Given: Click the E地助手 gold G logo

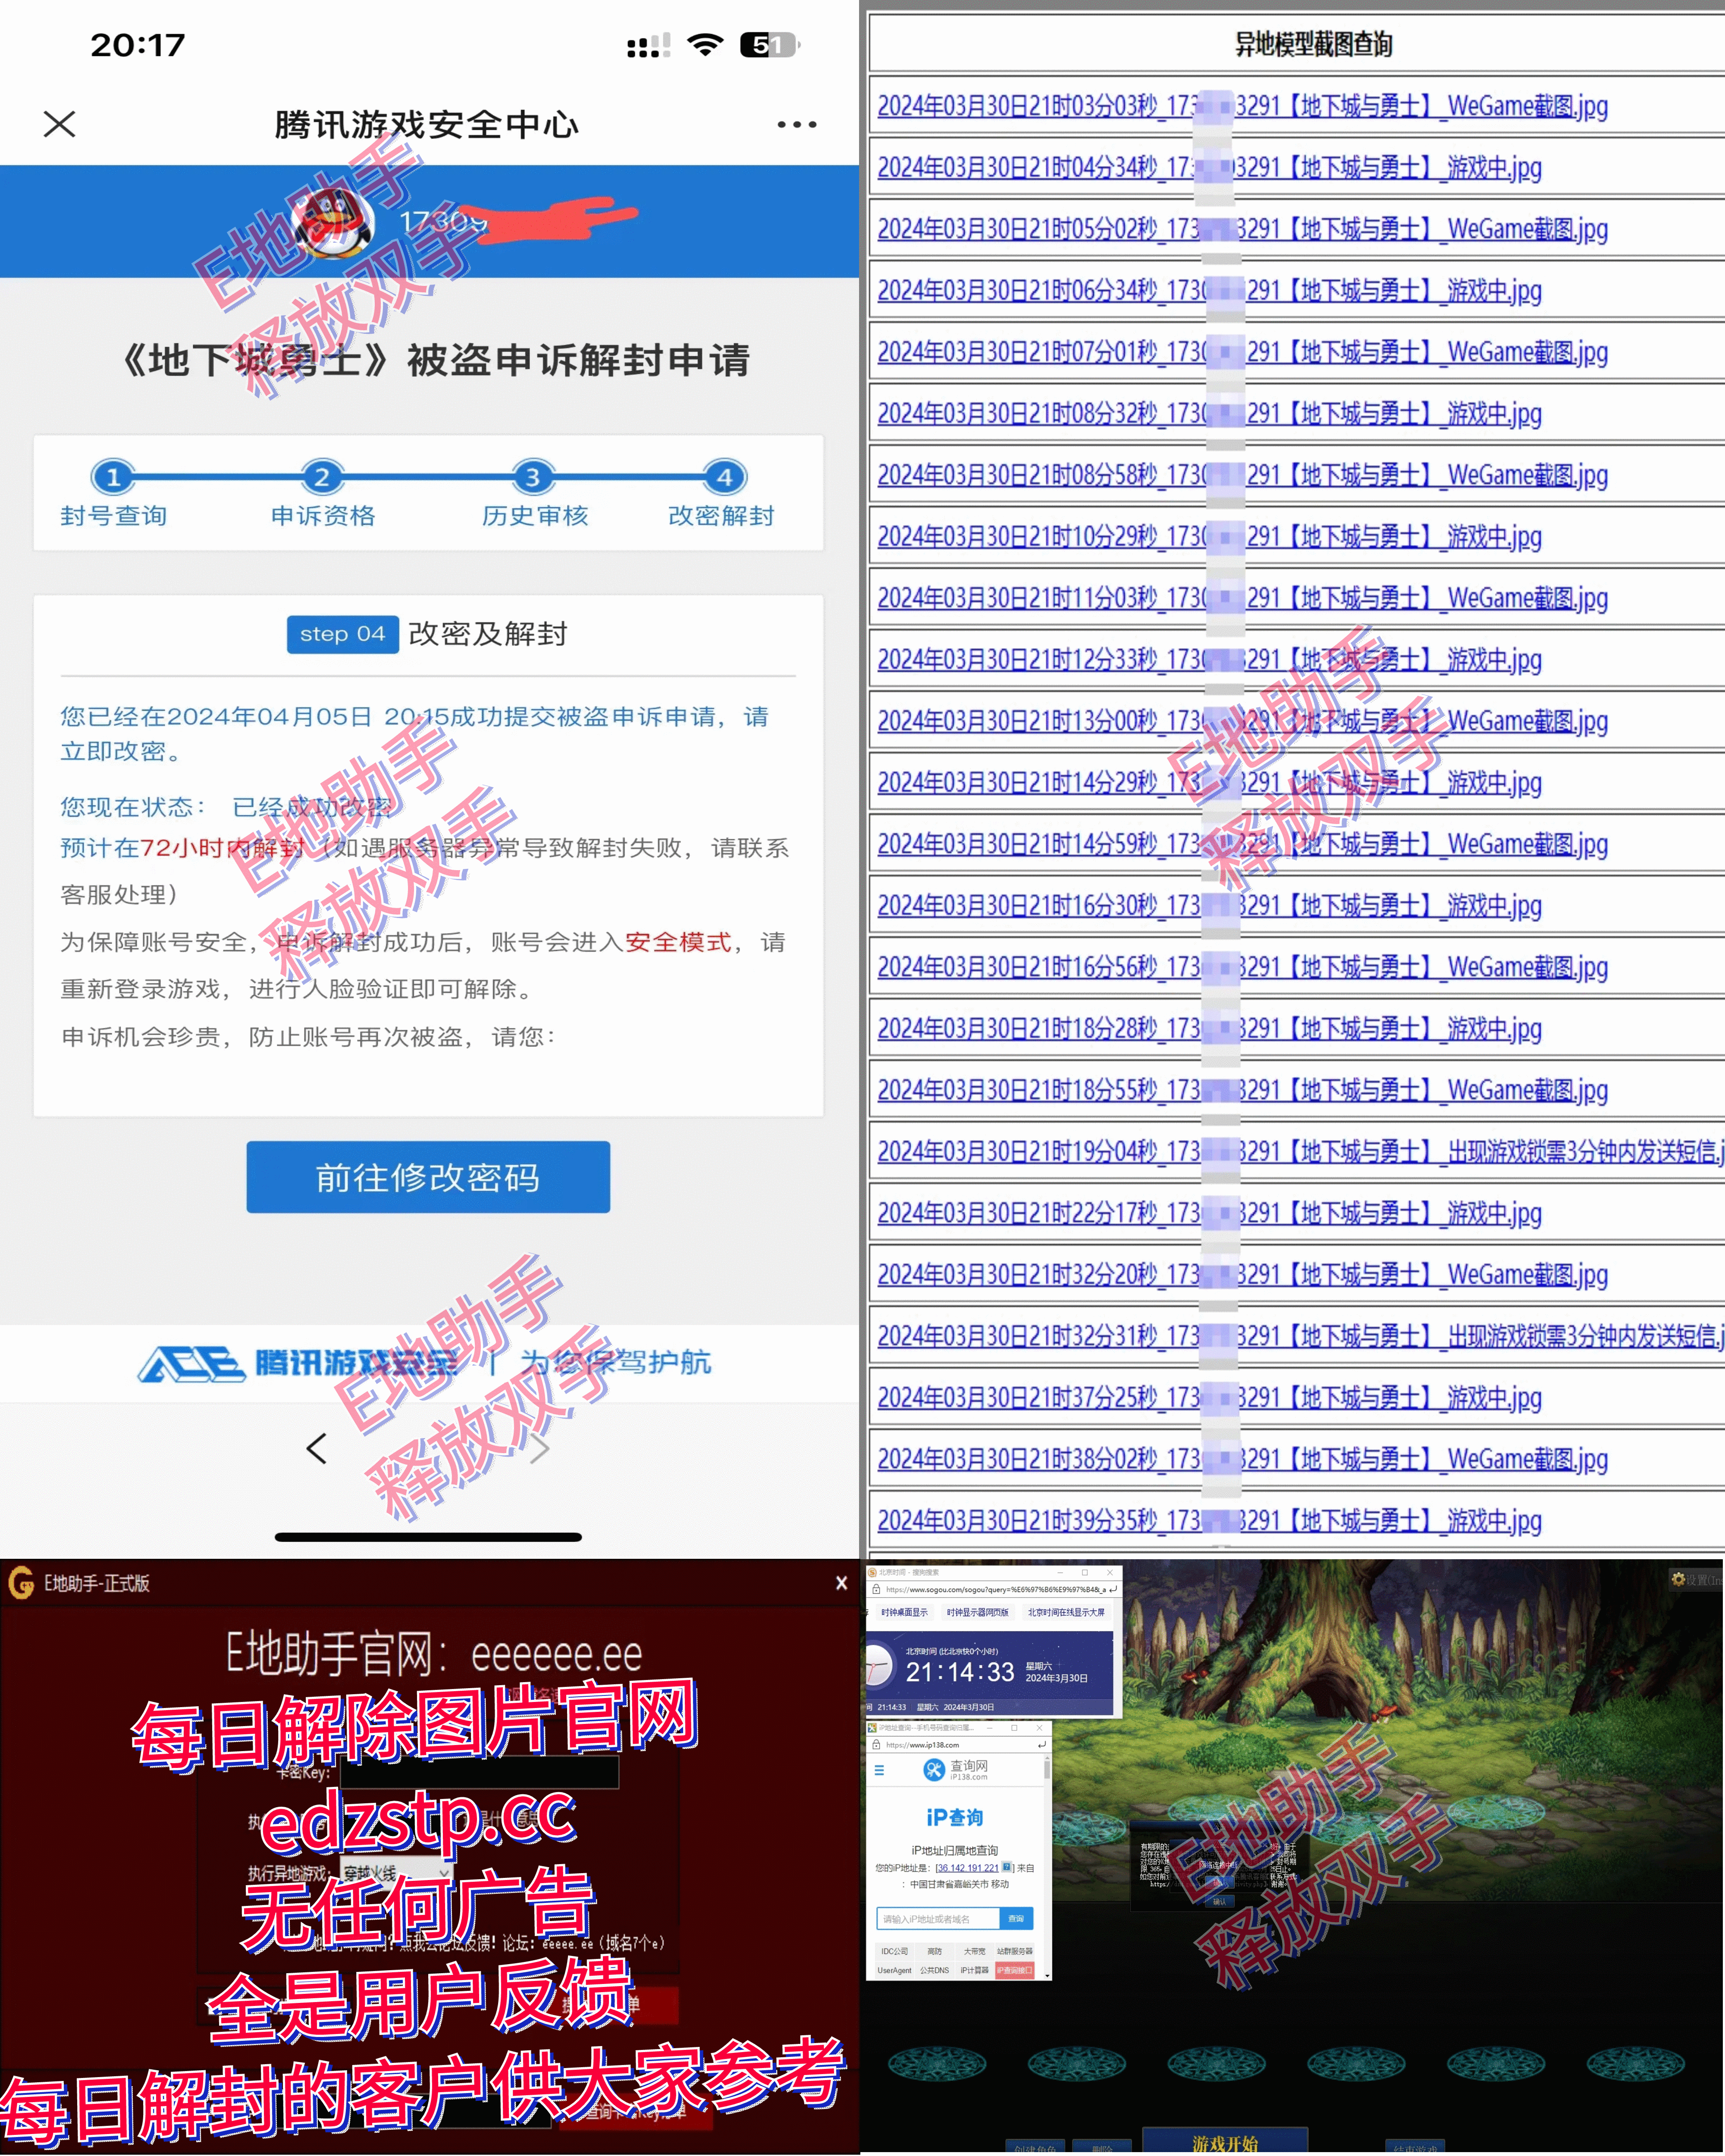Looking at the screenshot, I should click(21, 1583).
